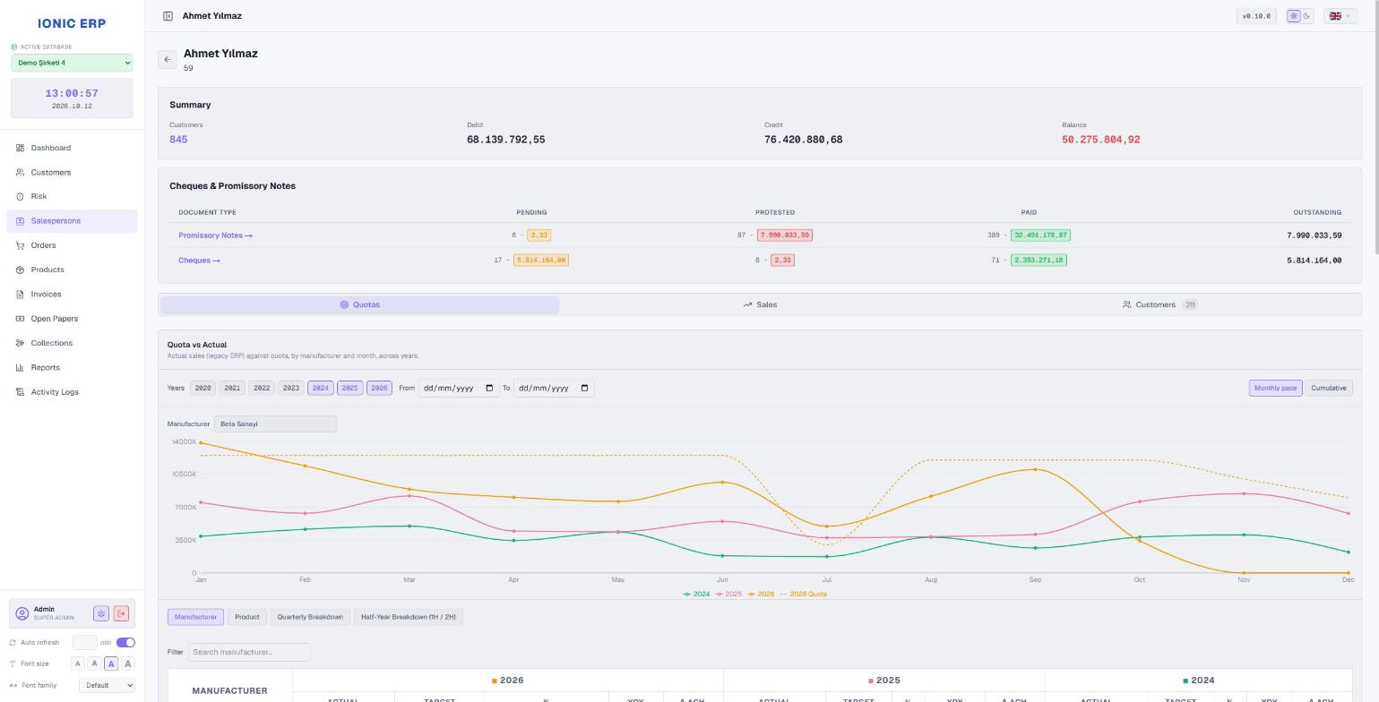Viewport: 1379px width, 702px height.
Task: Select Half-Year Breakdown (1H / 2H) tab
Action: [x=409, y=617]
